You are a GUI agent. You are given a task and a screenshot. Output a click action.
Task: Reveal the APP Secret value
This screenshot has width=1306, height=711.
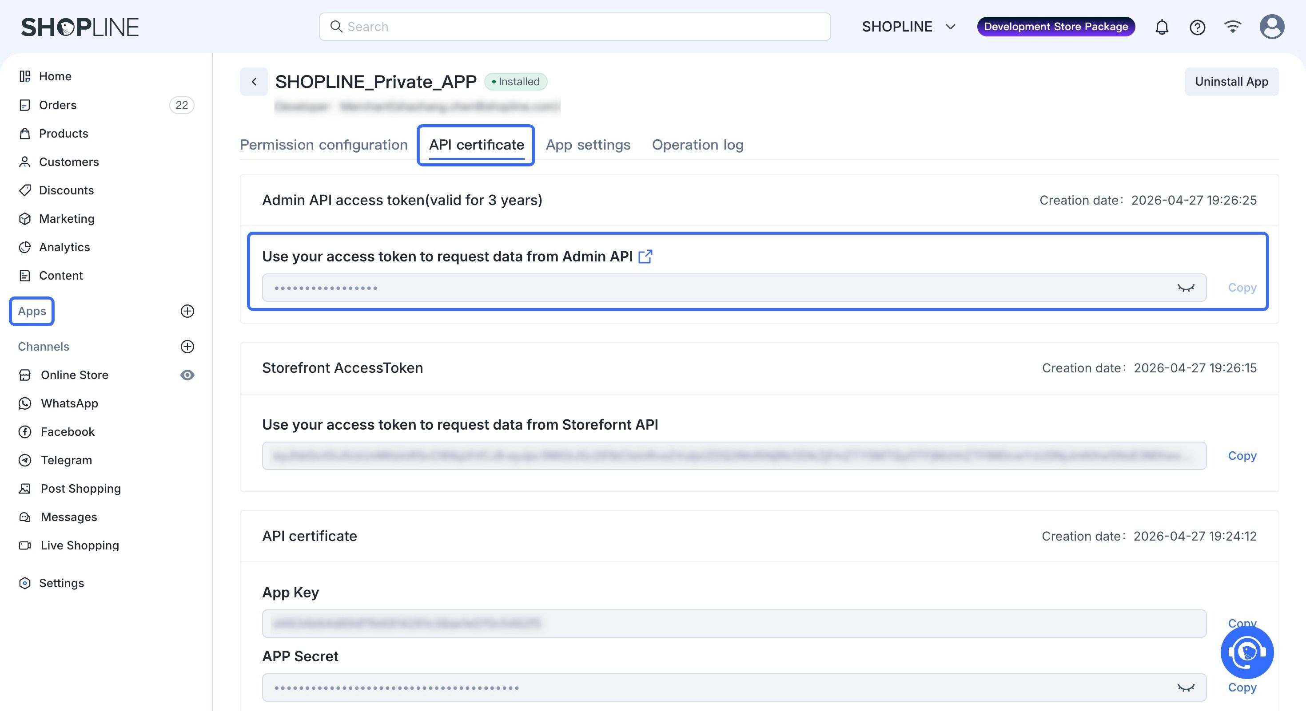tap(1186, 687)
